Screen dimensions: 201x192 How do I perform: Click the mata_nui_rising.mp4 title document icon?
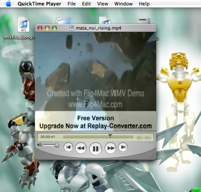(71, 28)
